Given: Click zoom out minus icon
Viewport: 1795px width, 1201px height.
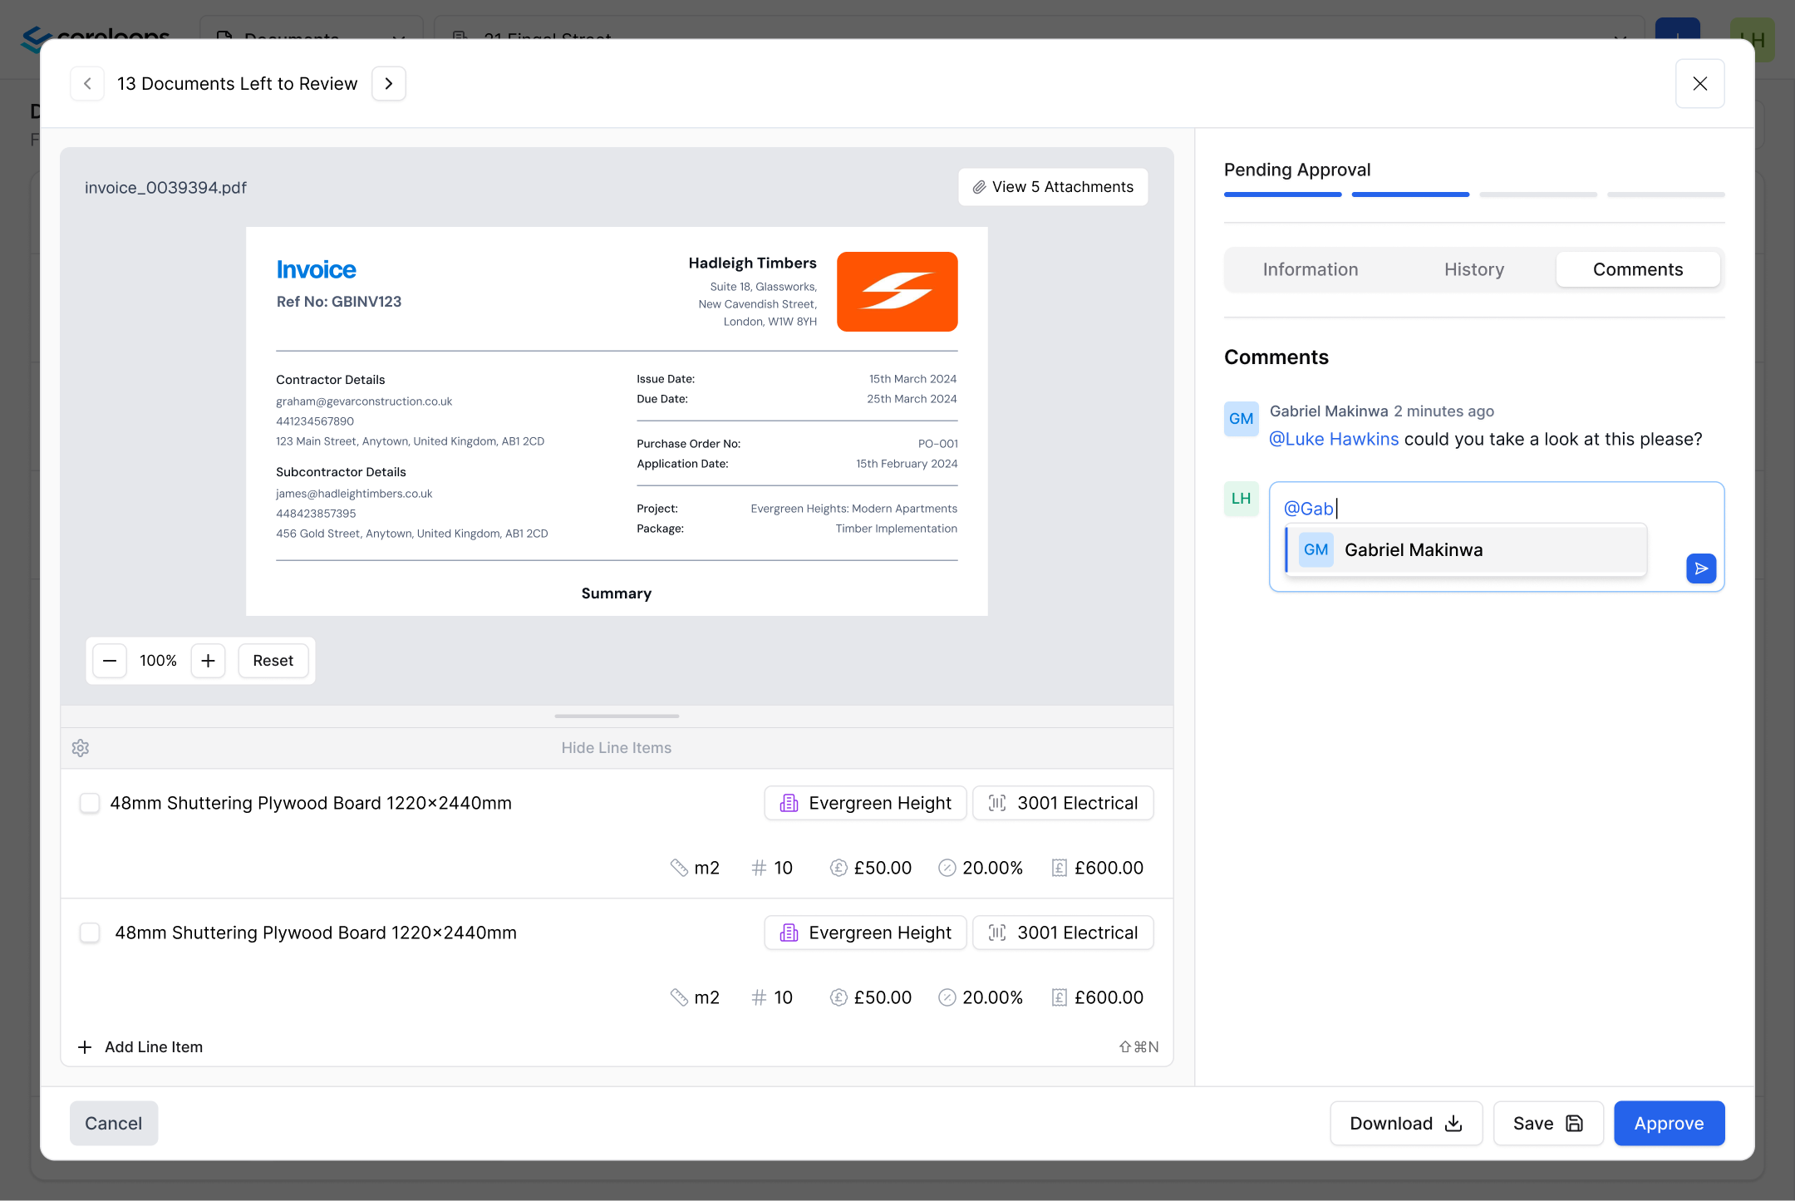Looking at the screenshot, I should (x=110, y=661).
